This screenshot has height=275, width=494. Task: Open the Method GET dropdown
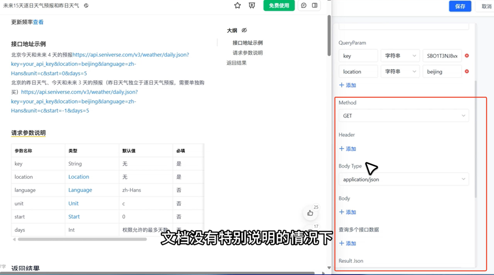404,116
